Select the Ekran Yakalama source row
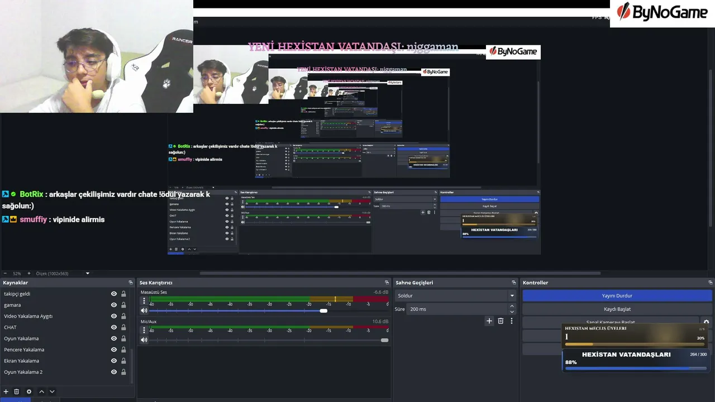This screenshot has width=715, height=402. click(x=66, y=361)
